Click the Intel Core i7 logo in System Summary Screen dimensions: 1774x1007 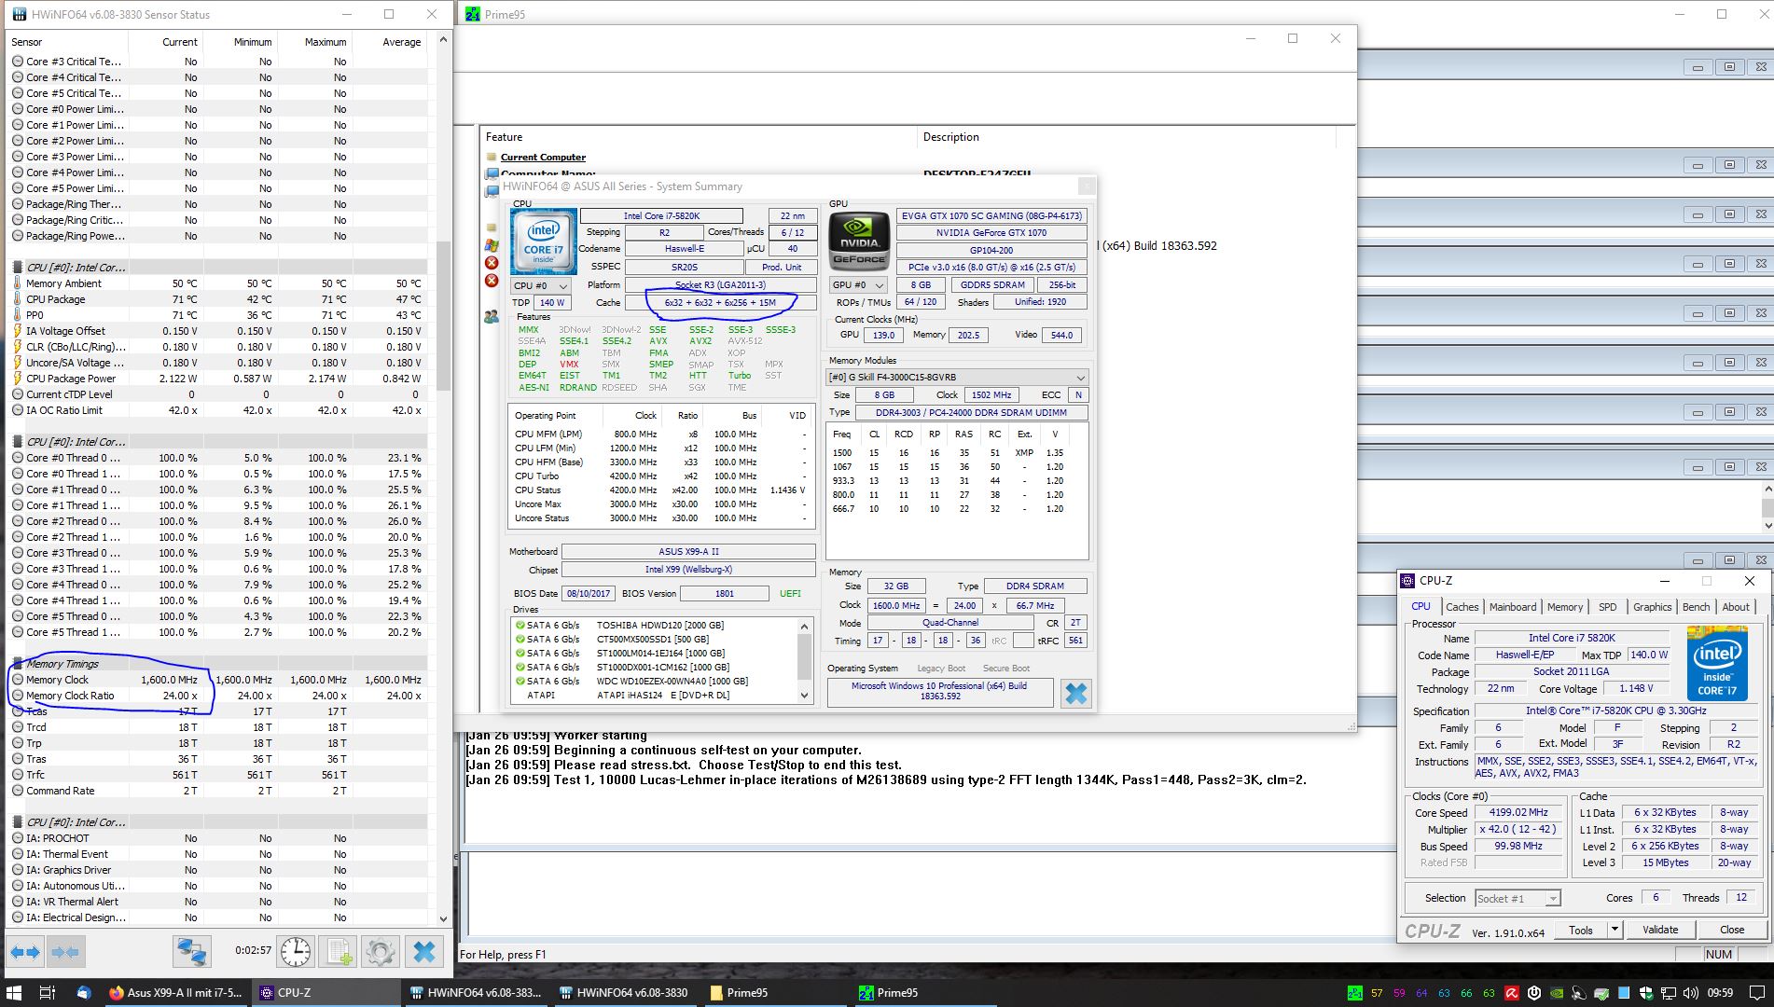click(x=544, y=241)
